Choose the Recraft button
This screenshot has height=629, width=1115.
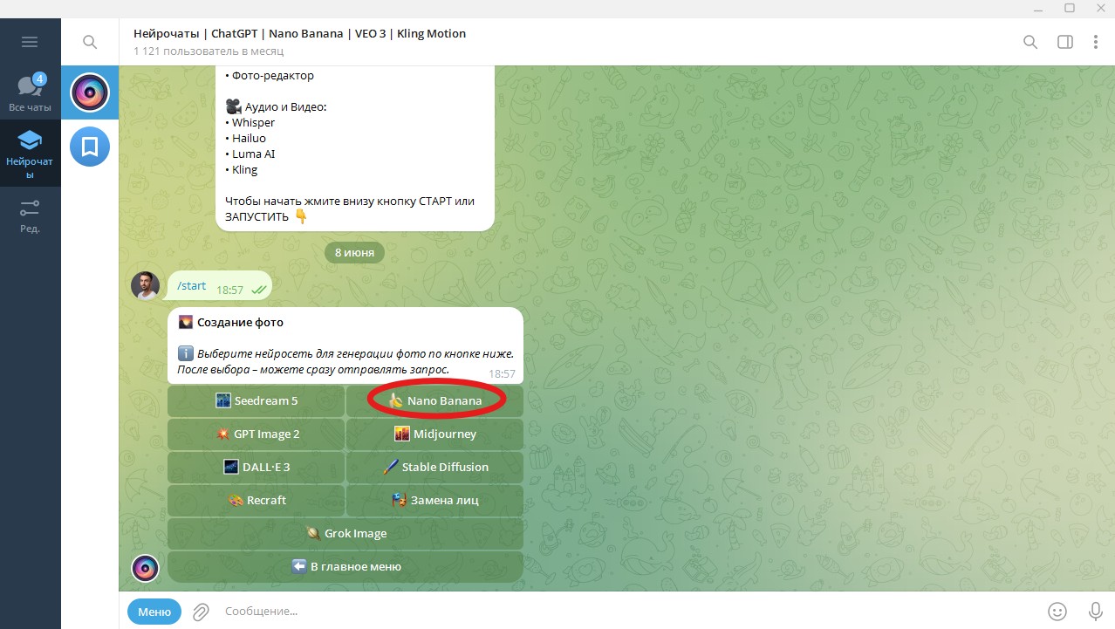coord(257,500)
